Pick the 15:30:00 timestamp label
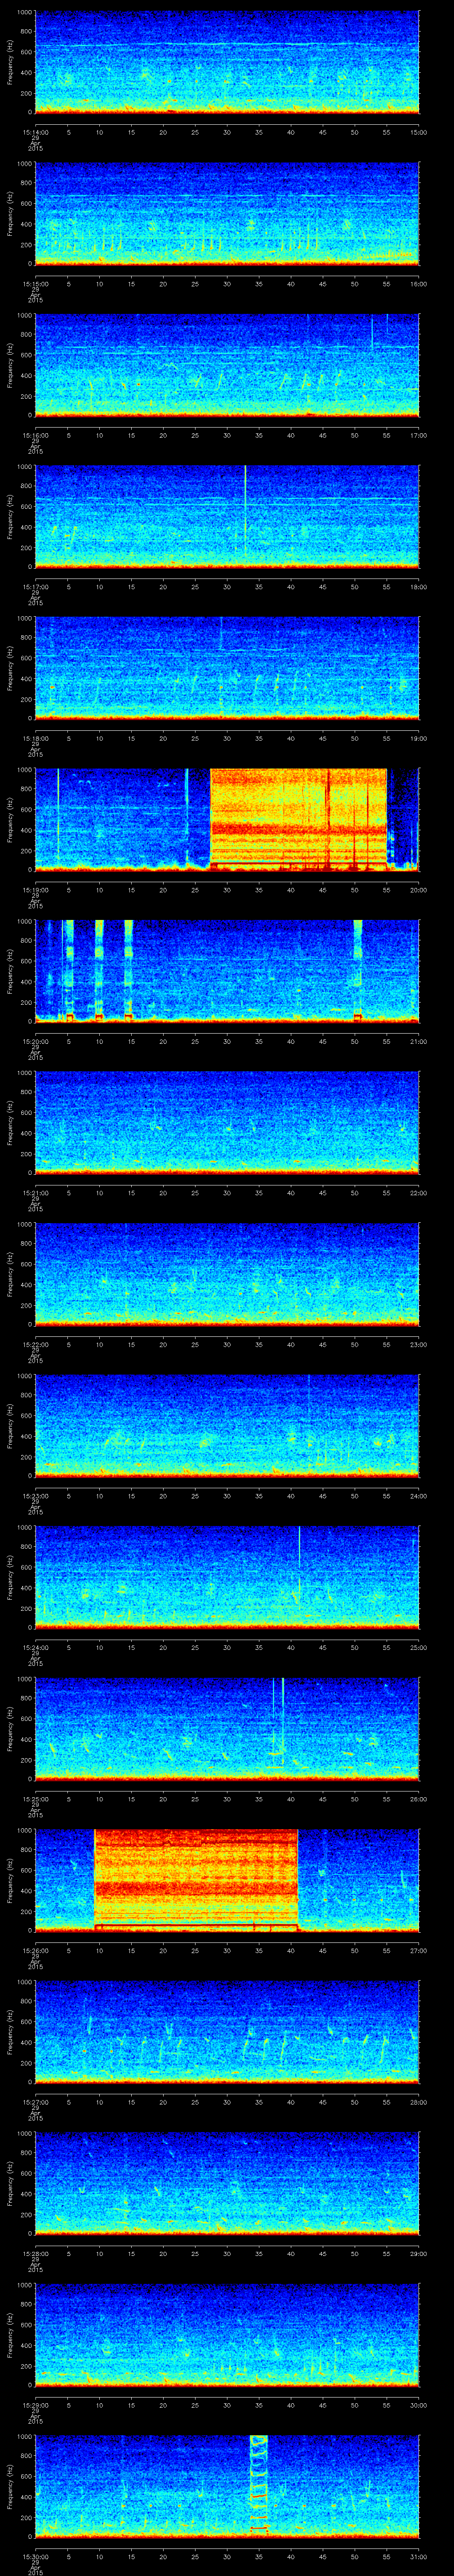This screenshot has width=454, height=2576. pos(35,2556)
